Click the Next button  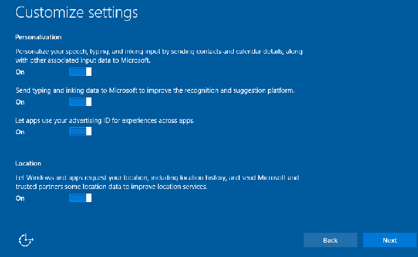pos(390,240)
